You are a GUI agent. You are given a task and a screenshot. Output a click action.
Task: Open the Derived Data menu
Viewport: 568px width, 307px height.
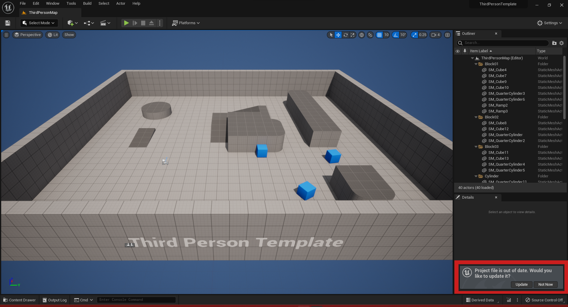tap(480, 300)
